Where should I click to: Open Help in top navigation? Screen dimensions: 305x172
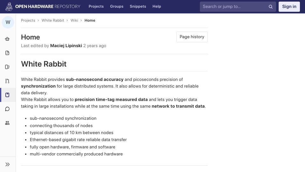coord(157,6)
